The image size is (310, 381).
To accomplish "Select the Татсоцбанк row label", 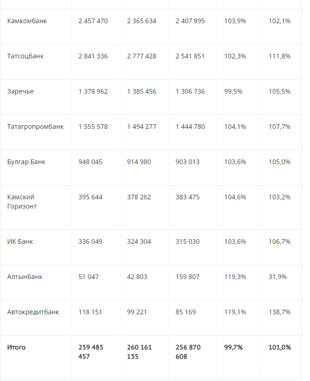I will click(x=25, y=56).
